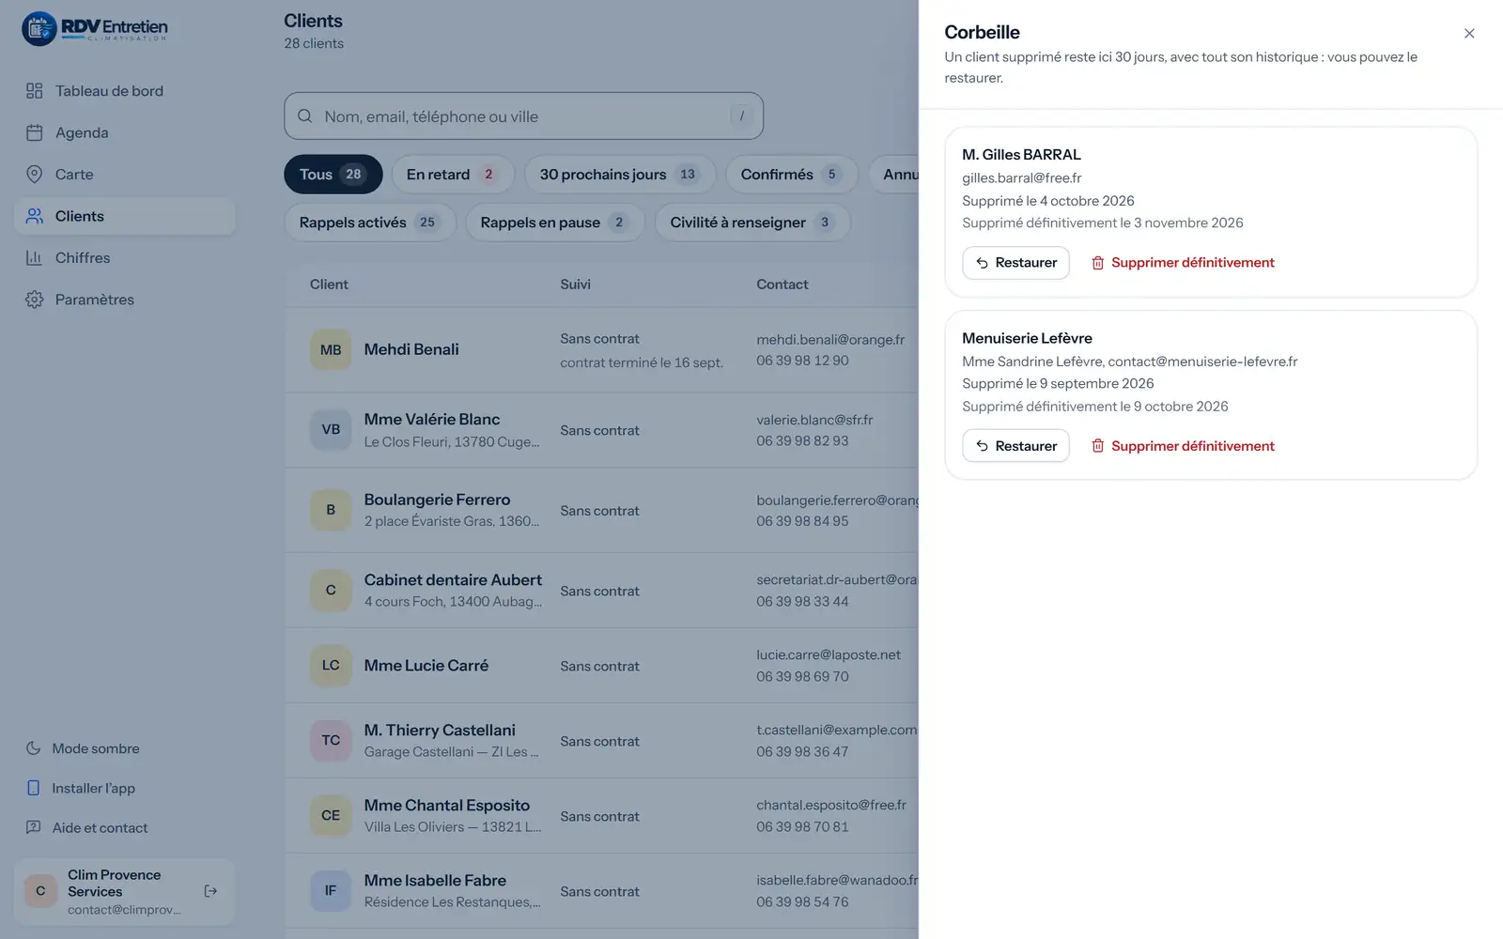
Task: Select the Tous filter chip
Action: (x=333, y=175)
